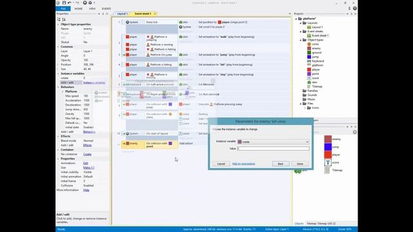Open the Sounds folder in Projects
This screenshot has height=232, width=413.
(310, 95)
